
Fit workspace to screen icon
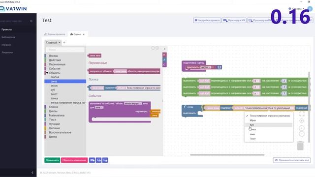coord(302,114)
